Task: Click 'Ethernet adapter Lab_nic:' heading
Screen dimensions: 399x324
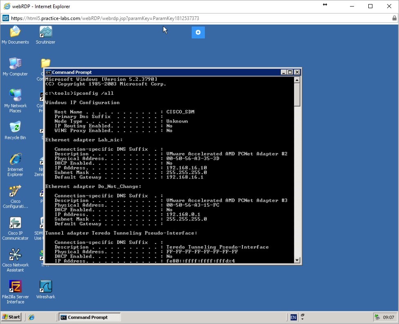Action: tap(84, 140)
